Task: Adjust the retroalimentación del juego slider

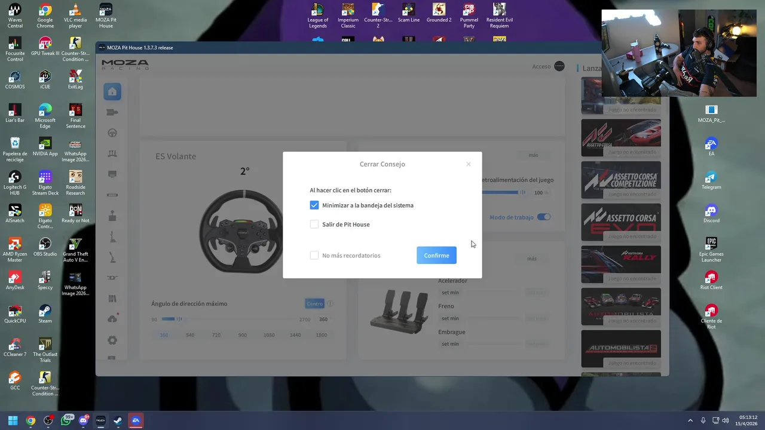Action: tap(503, 192)
